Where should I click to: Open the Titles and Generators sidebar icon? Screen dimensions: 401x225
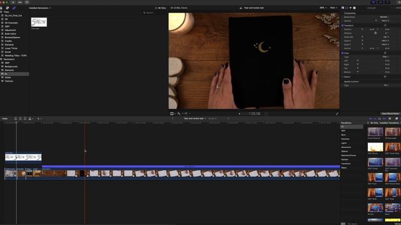(x=14, y=8)
